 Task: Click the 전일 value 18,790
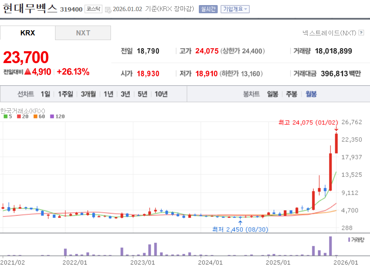(x=148, y=51)
